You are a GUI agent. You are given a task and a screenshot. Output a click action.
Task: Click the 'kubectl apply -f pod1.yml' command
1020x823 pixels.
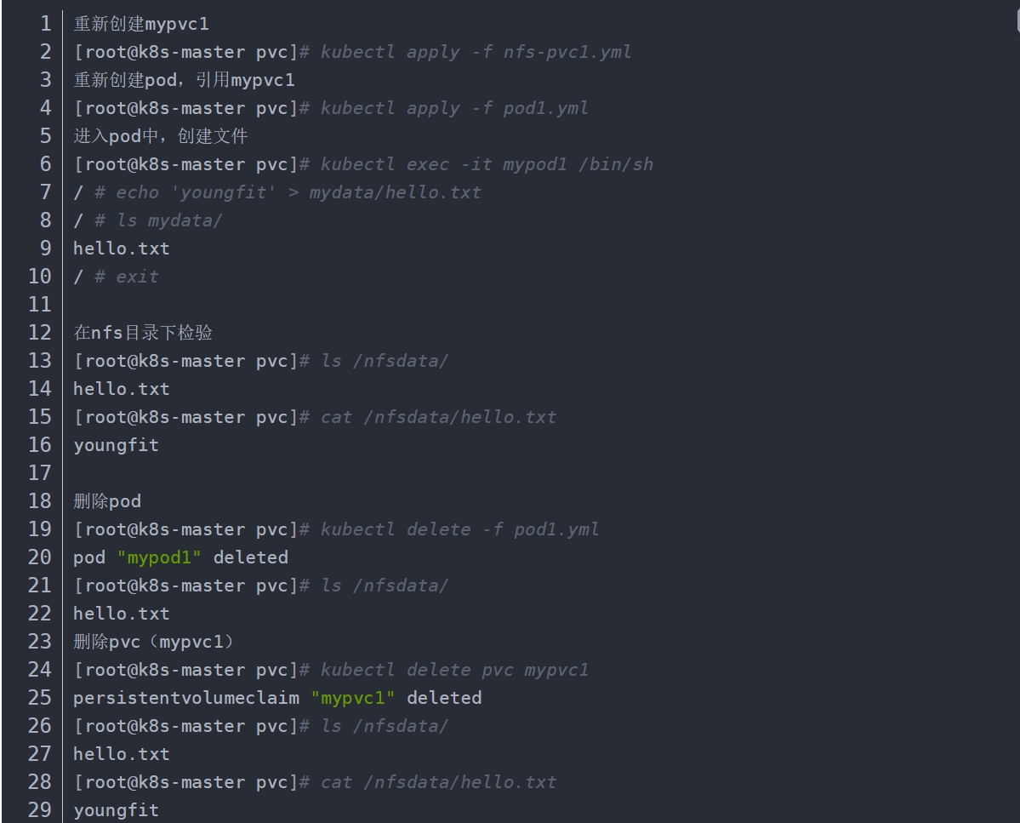(454, 108)
